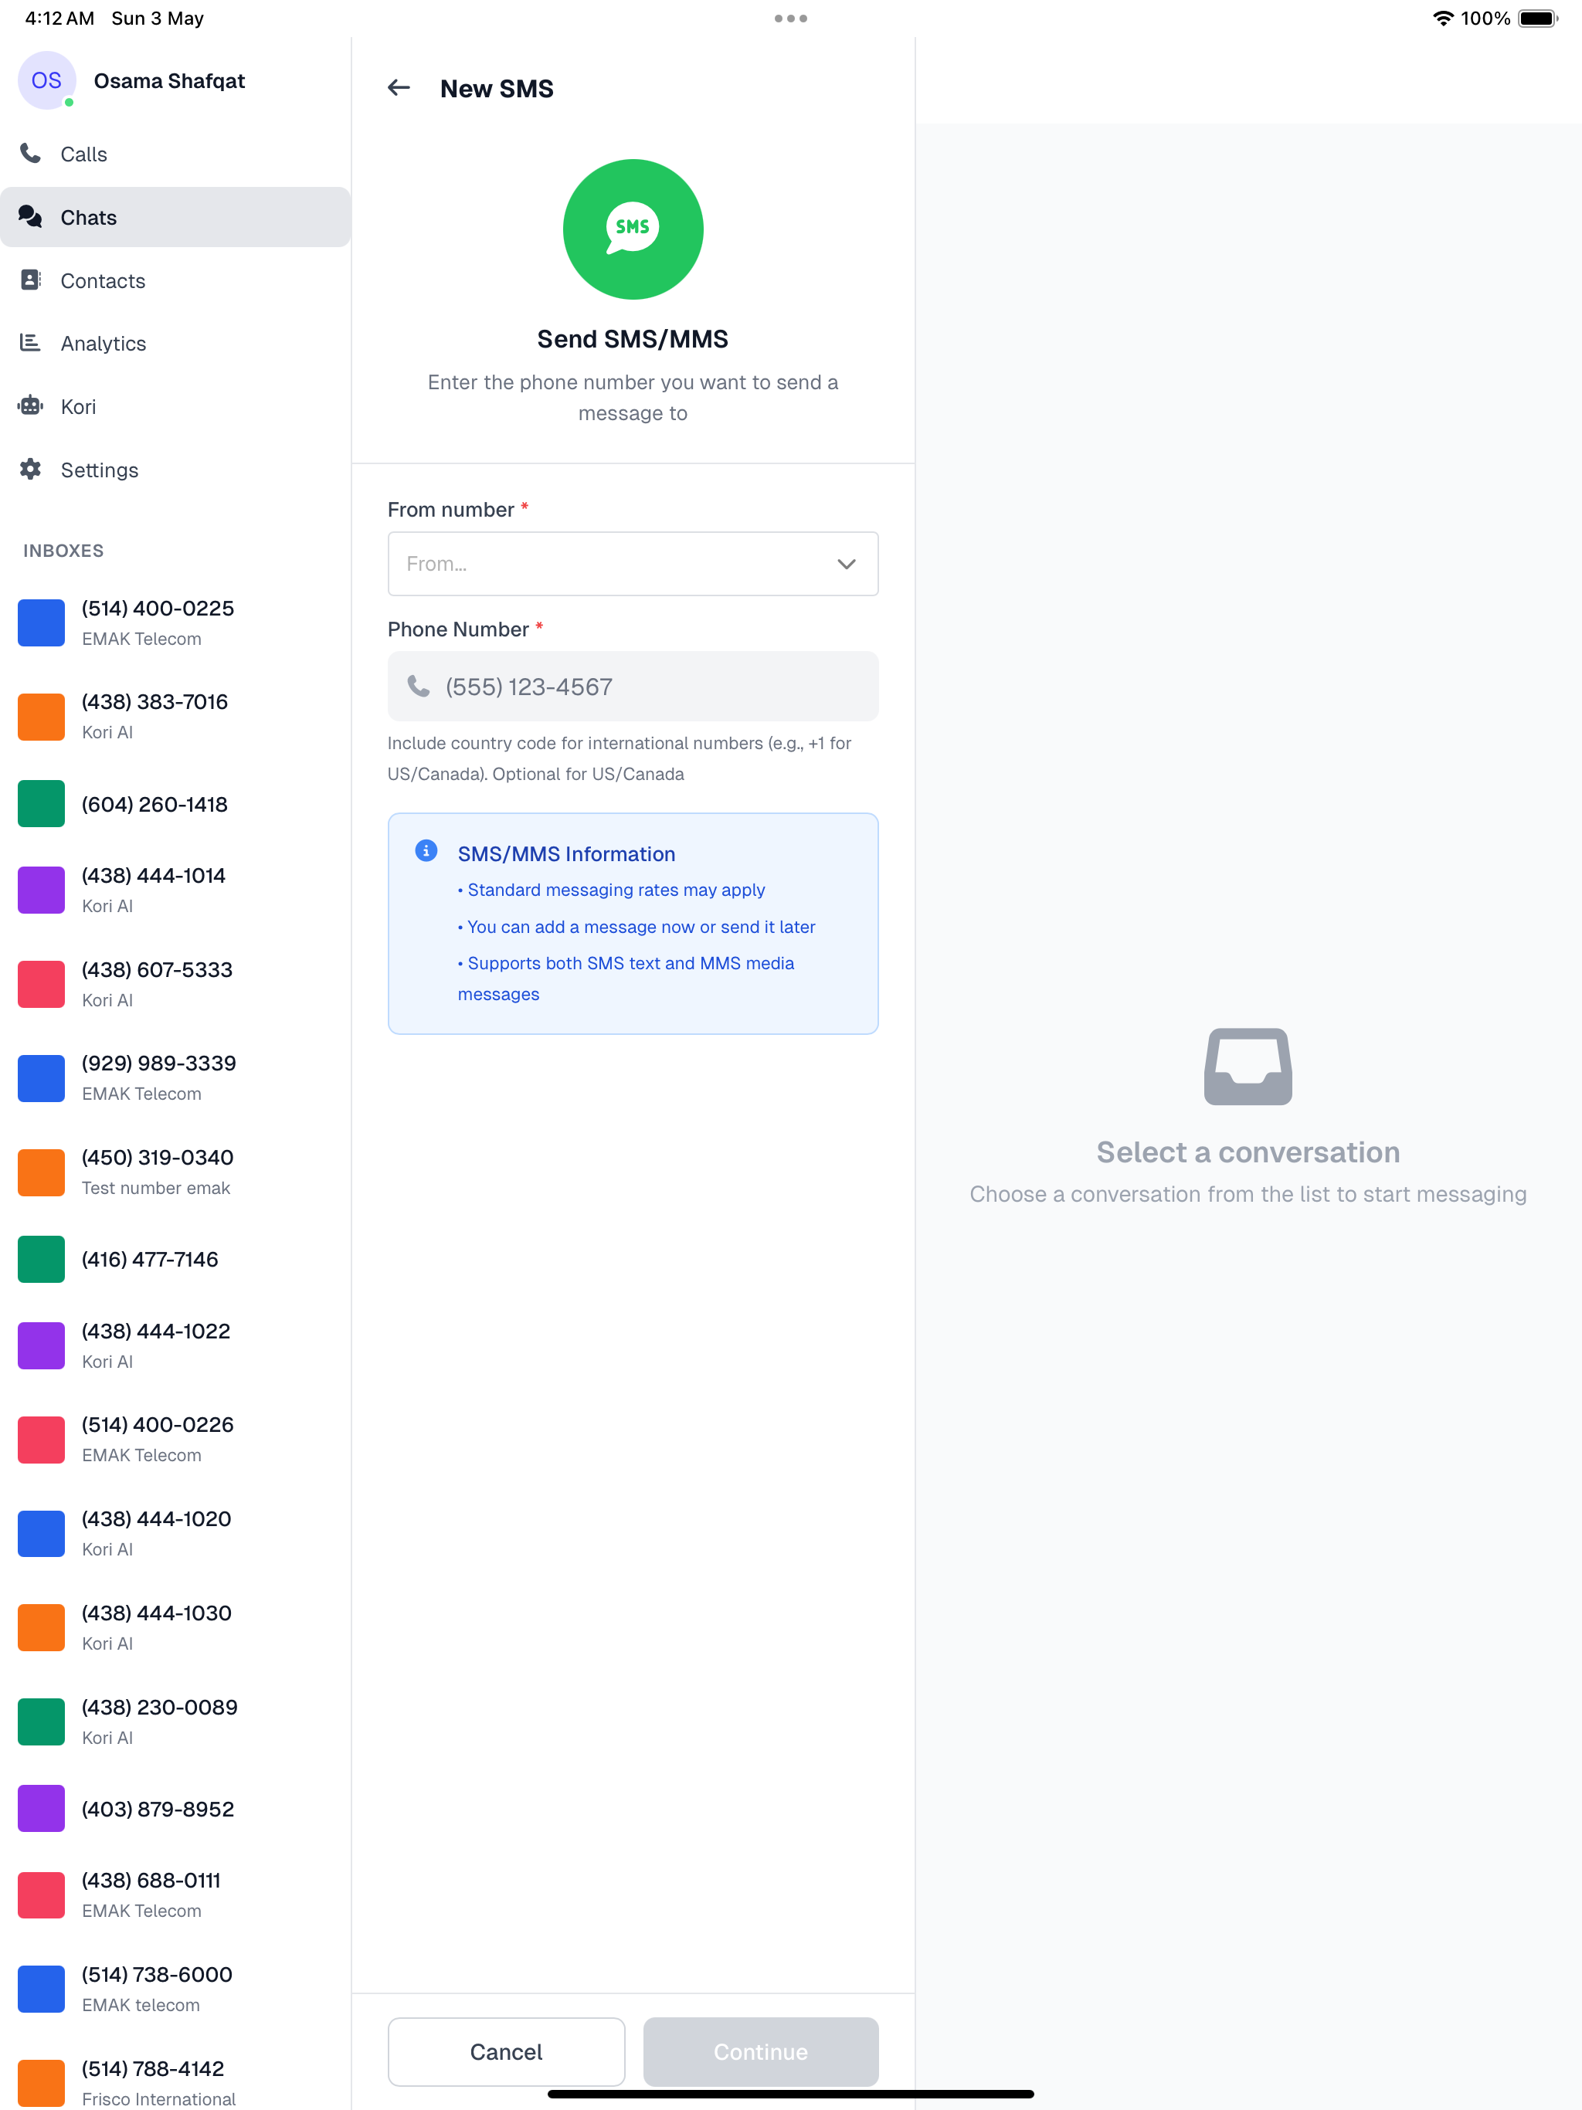Open inbox (438) 444-1020 Kori AI
This screenshot has height=2110, width=1582.
coord(175,1534)
